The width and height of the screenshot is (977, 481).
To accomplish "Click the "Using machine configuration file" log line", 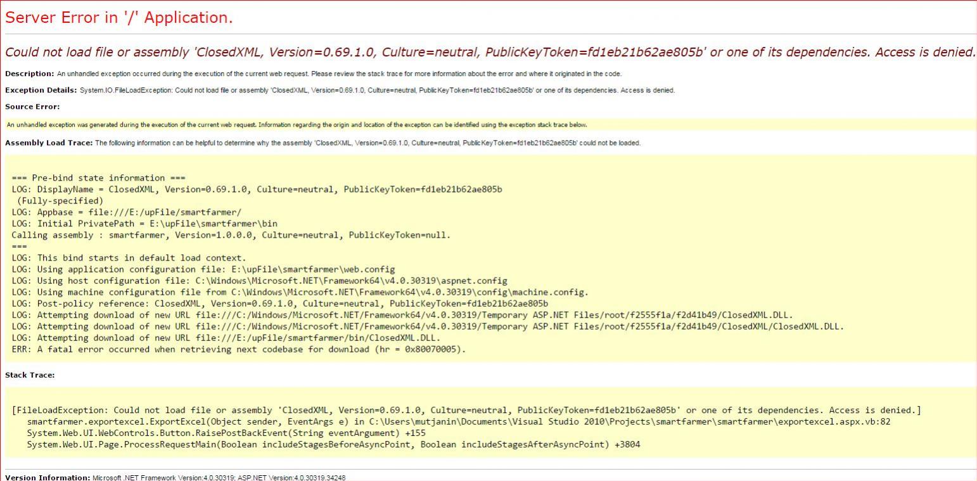I will coord(300,292).
